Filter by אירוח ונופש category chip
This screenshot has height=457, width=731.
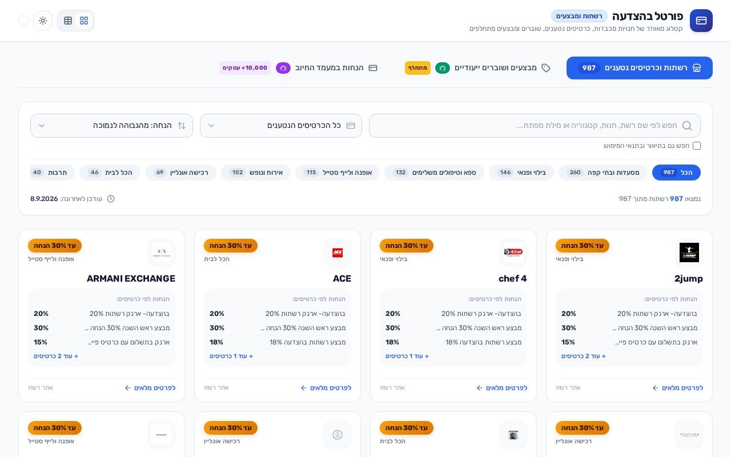click(x=256, y=173)
